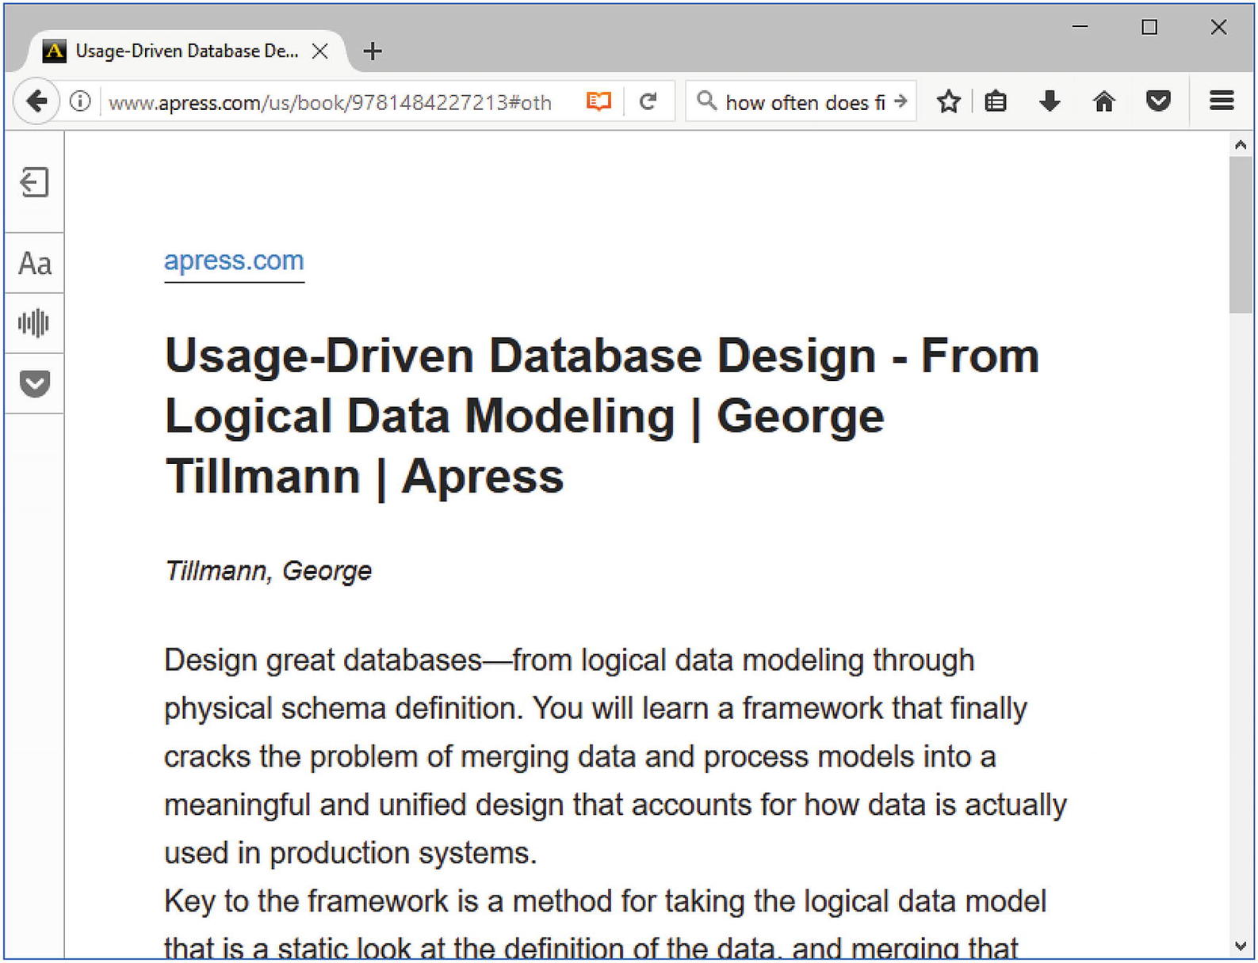
Task: Close the Usage-Driven Database tab
Action: click(320, 51)
